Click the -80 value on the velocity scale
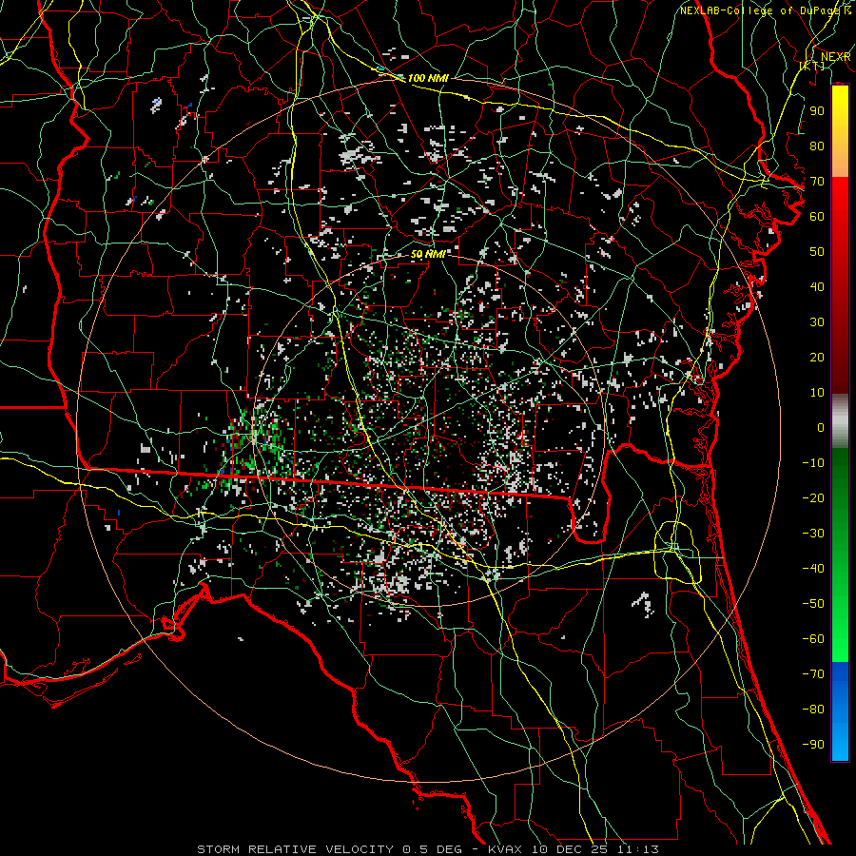The width and height of the screenshot is (856, 856). click(813, 710)
